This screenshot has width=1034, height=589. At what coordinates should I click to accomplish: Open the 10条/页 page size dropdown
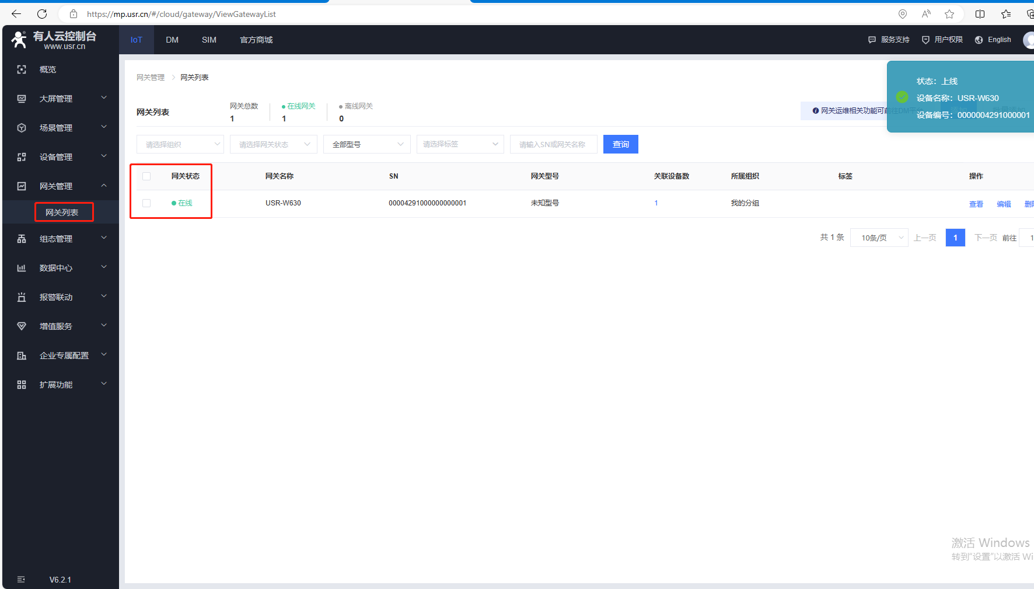[x=879, y=238]
